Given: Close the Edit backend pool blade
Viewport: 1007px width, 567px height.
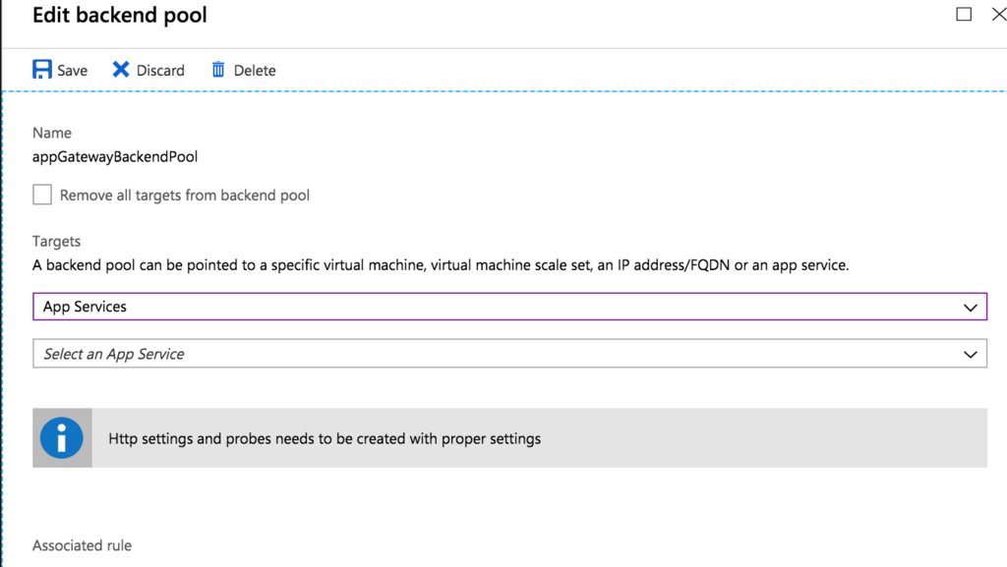Looking at the screenshot, I should (x=999, y=14).
